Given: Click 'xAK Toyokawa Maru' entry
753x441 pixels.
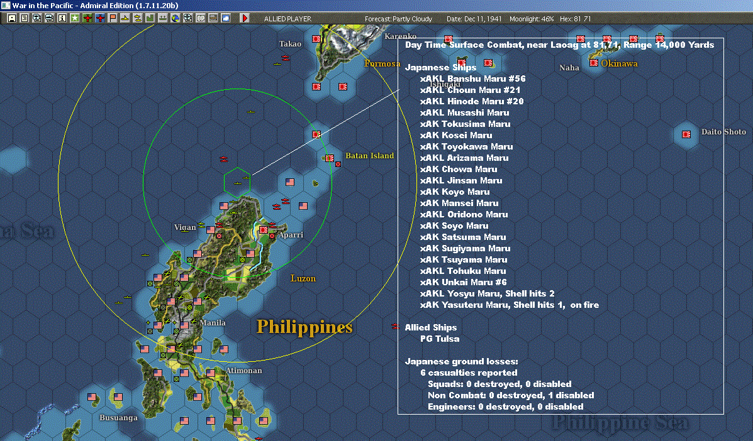Looking at the screenshot, I should (466, 146).
